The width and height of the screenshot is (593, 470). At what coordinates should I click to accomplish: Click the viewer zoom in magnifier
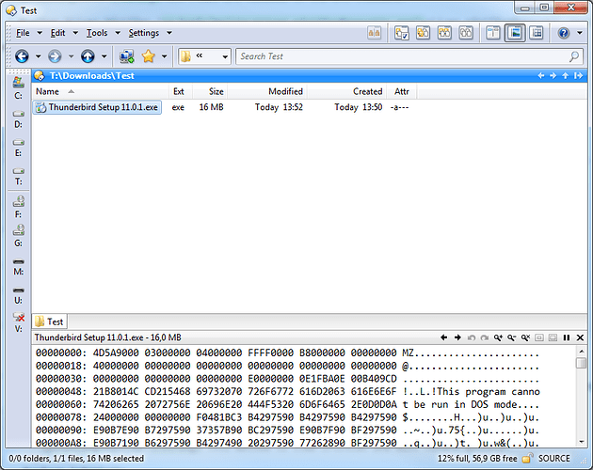pyautogui.click(x=498, y=337)
